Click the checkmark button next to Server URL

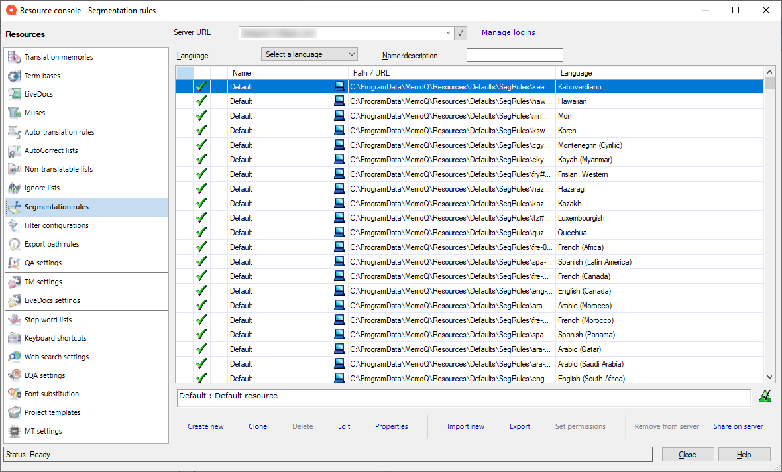tap(461, 33)
